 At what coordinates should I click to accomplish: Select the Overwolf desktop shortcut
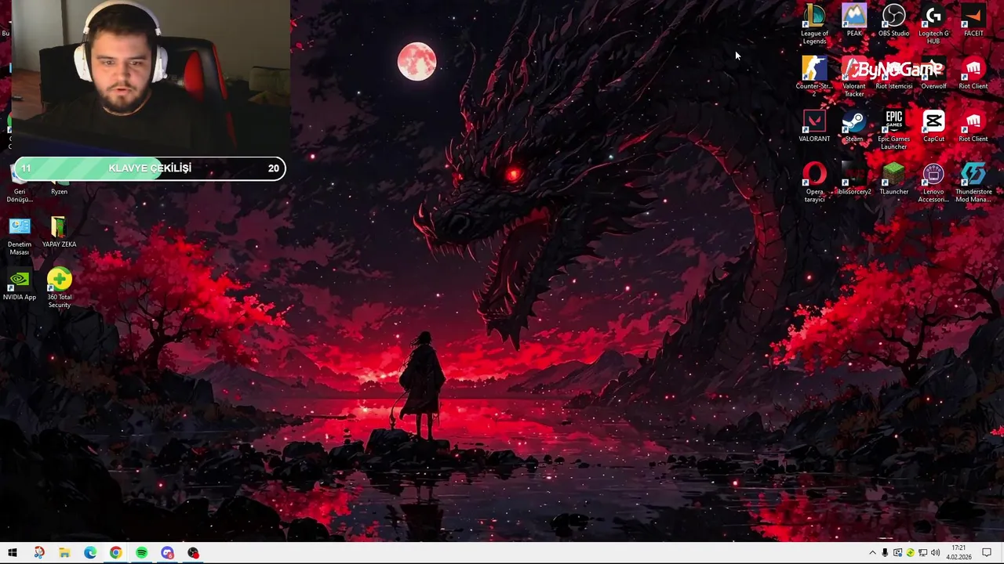point(933,74)
